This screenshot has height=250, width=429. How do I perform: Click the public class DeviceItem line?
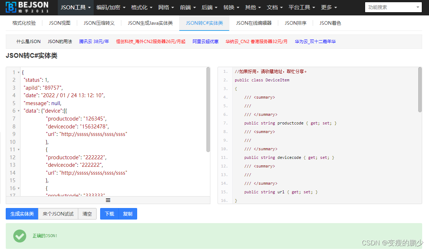262,80
